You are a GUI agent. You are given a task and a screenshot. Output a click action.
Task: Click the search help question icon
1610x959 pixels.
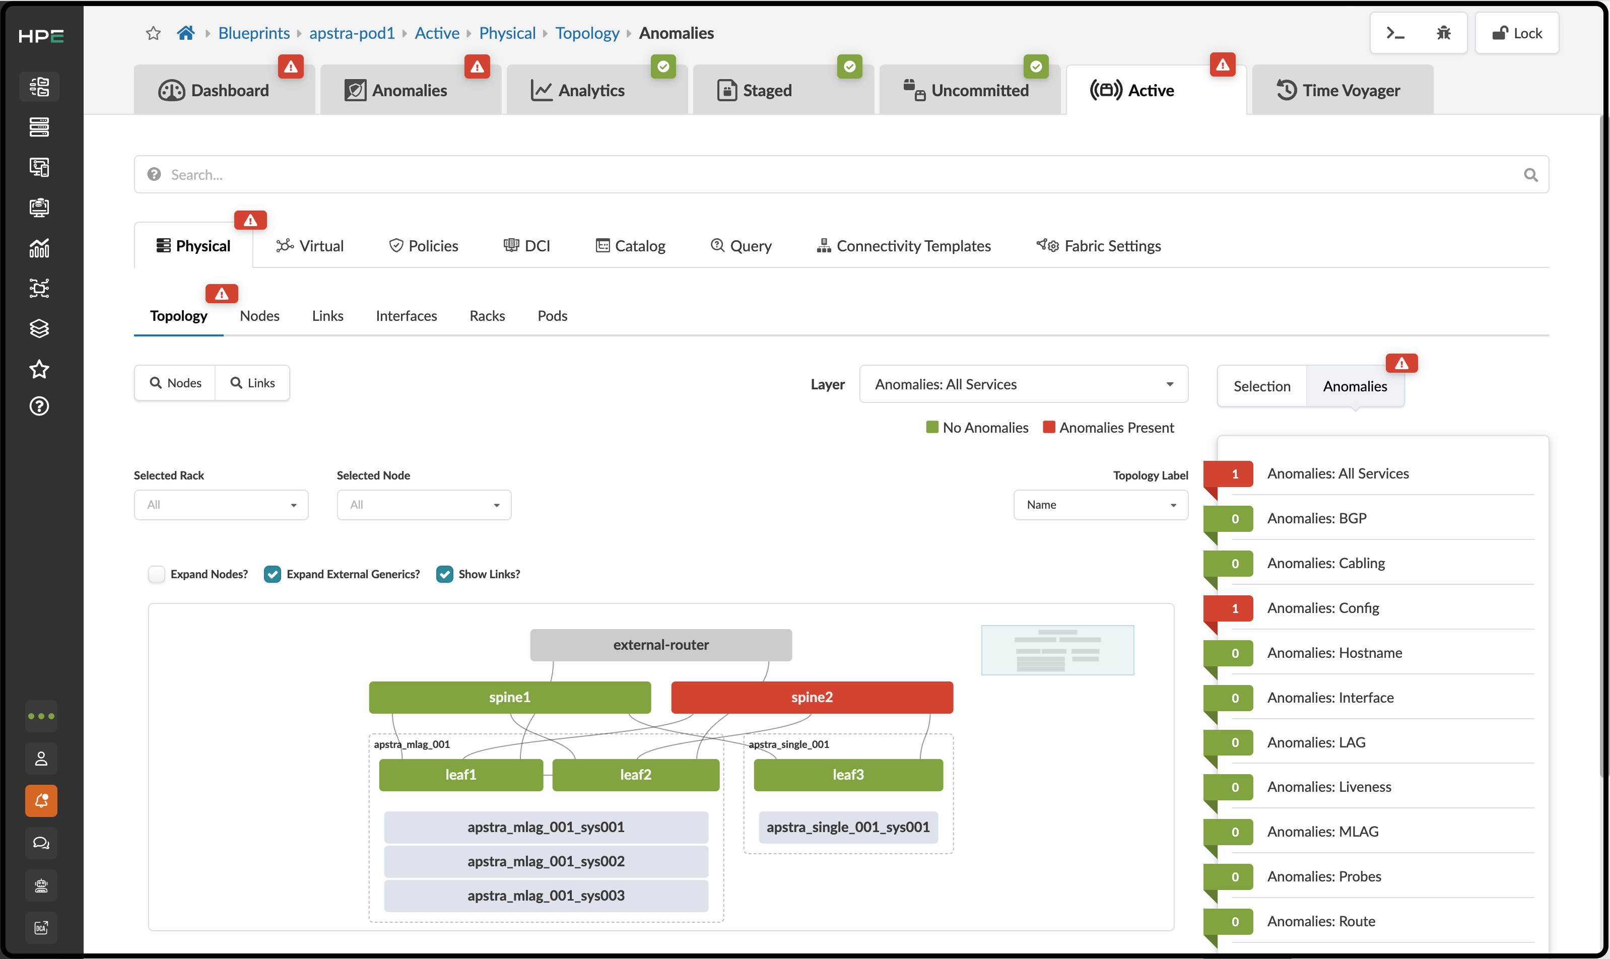pyautogui.click(x=154, y=174)
